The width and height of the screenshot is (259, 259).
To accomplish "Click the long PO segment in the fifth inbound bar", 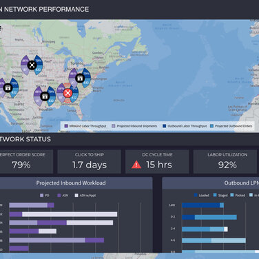I will tap(47, 240).
